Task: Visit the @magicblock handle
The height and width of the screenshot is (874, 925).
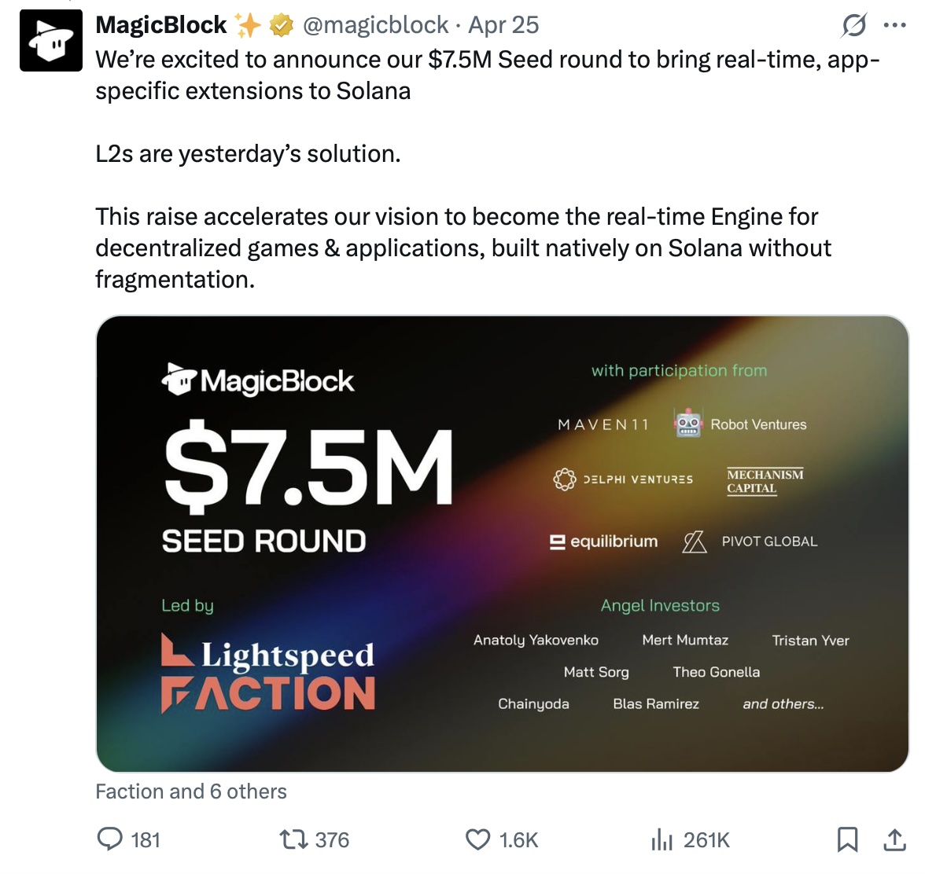Action: pyautogui.click(x=375, y=25)
